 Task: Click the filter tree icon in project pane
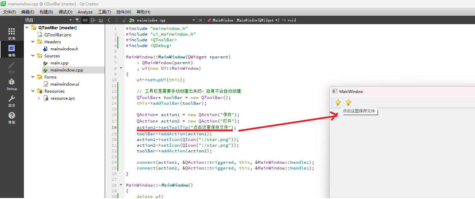[77, 20]
